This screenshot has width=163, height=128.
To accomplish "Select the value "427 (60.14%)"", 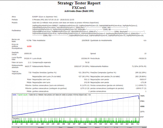I will (84, 77).
